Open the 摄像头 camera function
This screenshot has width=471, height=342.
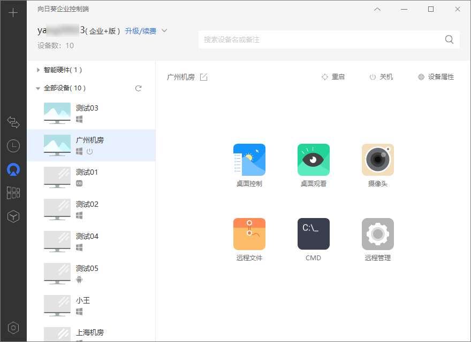(x=377, y=165)
